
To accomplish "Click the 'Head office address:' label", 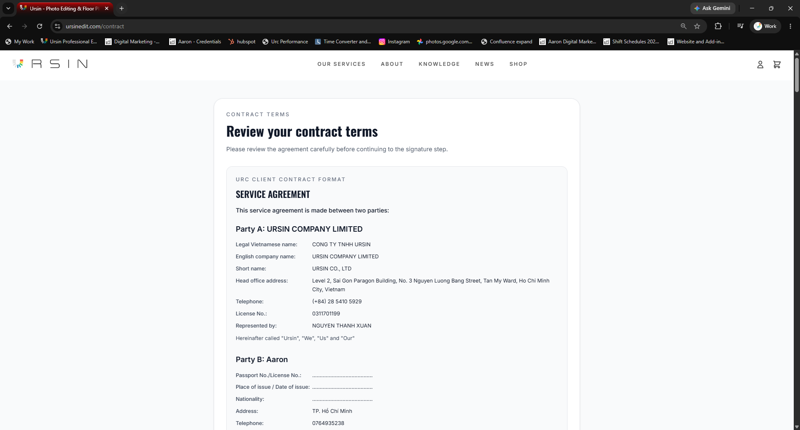I will point(262,281).
